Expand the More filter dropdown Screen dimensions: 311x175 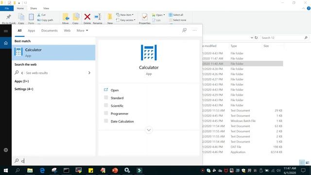point(82,31)
